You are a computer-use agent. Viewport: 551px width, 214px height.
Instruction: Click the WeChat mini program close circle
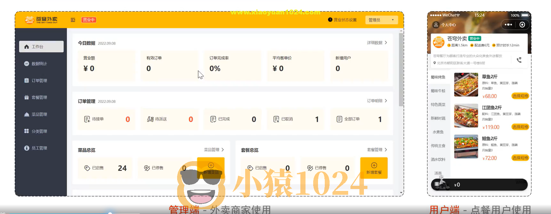(x=522, y=25)
